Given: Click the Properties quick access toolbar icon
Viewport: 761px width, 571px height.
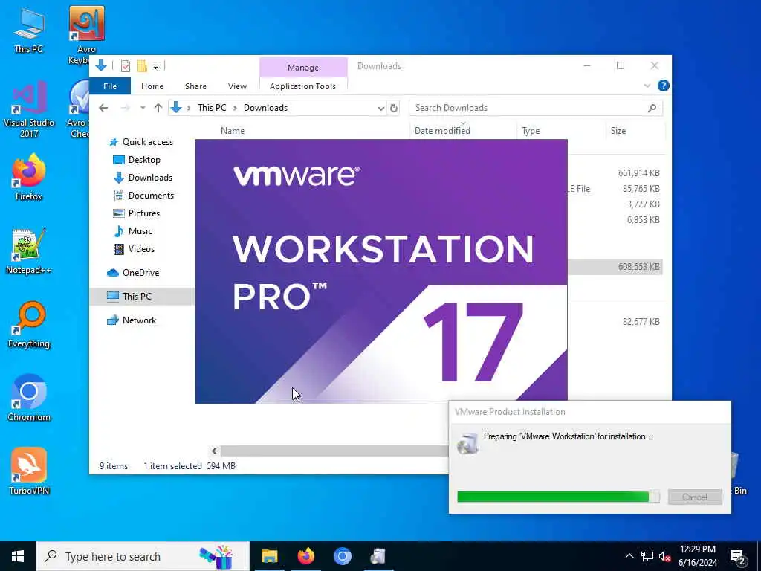Looking at the screenshot, I should 125,66.
